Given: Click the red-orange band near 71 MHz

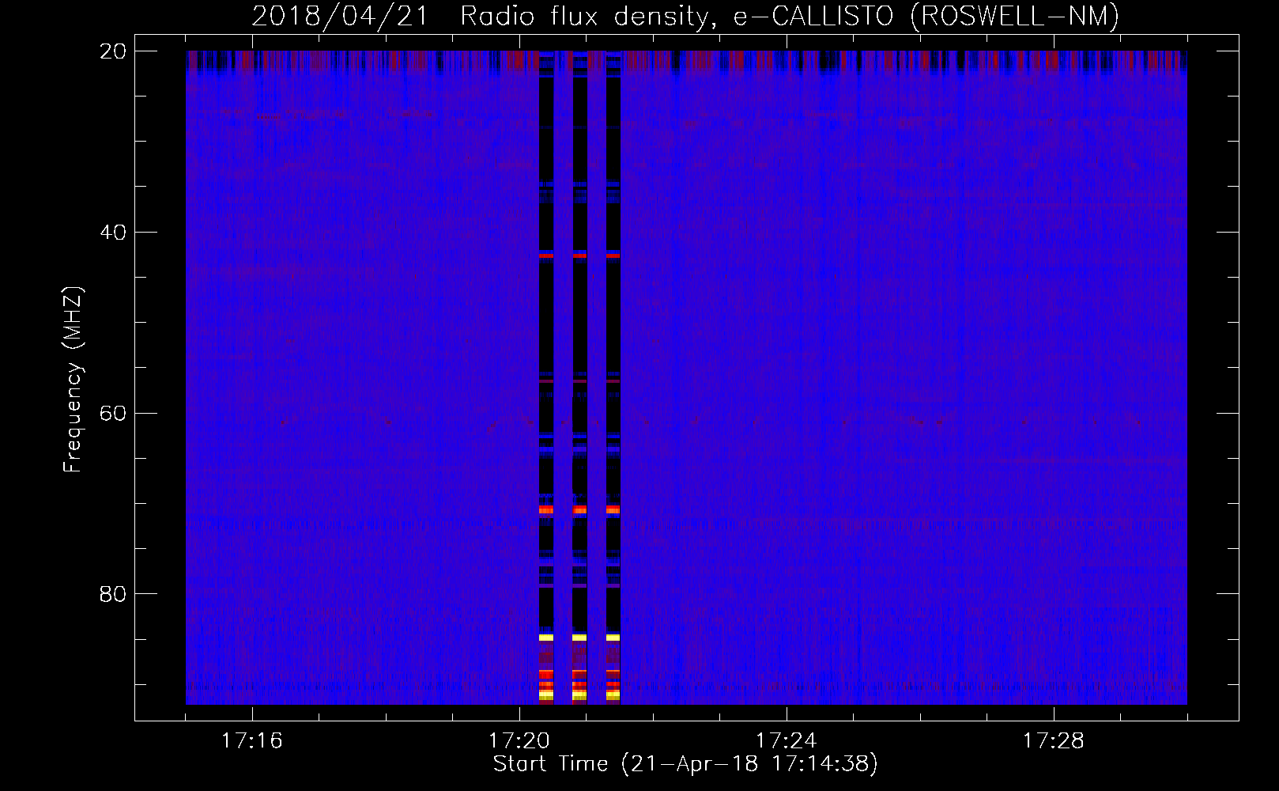Looking at the screenshot, I should [579, 510].
